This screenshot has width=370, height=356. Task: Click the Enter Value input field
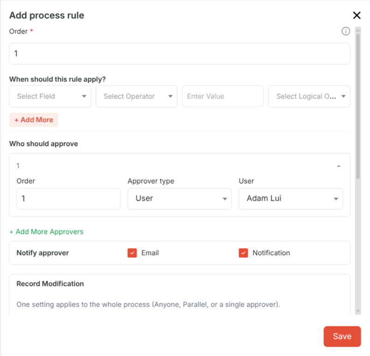pyautogui.click(x=223, y=96)
